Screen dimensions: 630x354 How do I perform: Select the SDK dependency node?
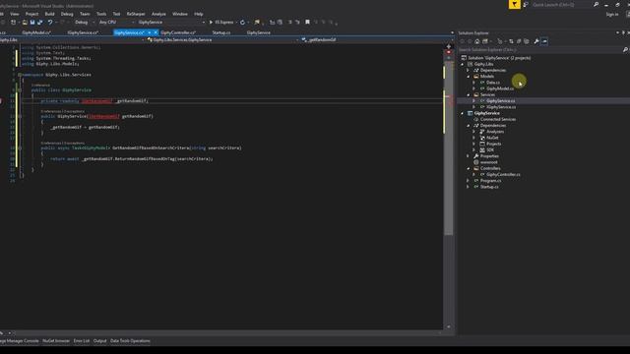tap(490, 150)
